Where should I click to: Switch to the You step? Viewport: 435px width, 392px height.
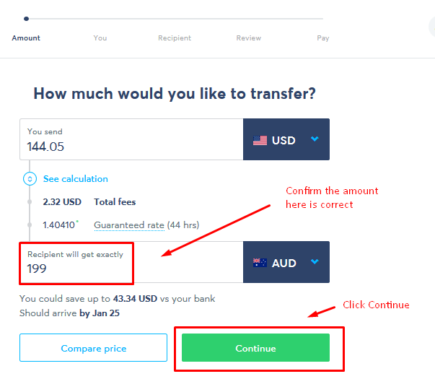[100, 38]
